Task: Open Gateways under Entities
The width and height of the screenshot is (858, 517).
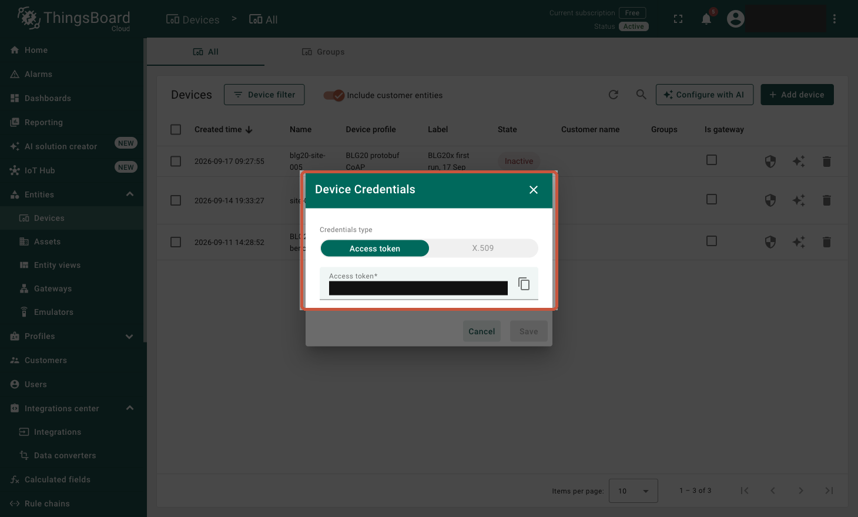Action: click(x=72, y=288)
